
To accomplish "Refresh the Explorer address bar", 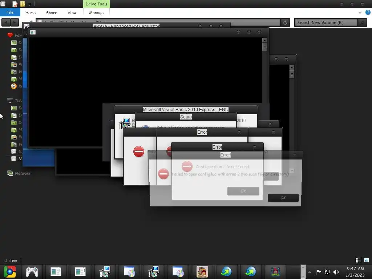I will 285,23.
